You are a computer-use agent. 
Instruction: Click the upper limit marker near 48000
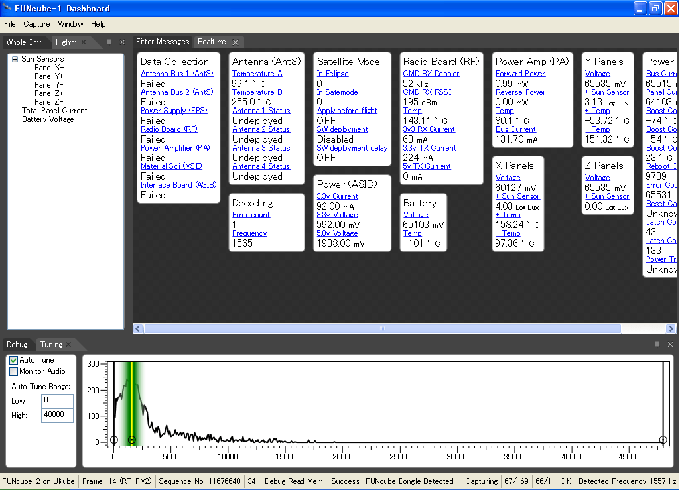click(x=663, y=440)
